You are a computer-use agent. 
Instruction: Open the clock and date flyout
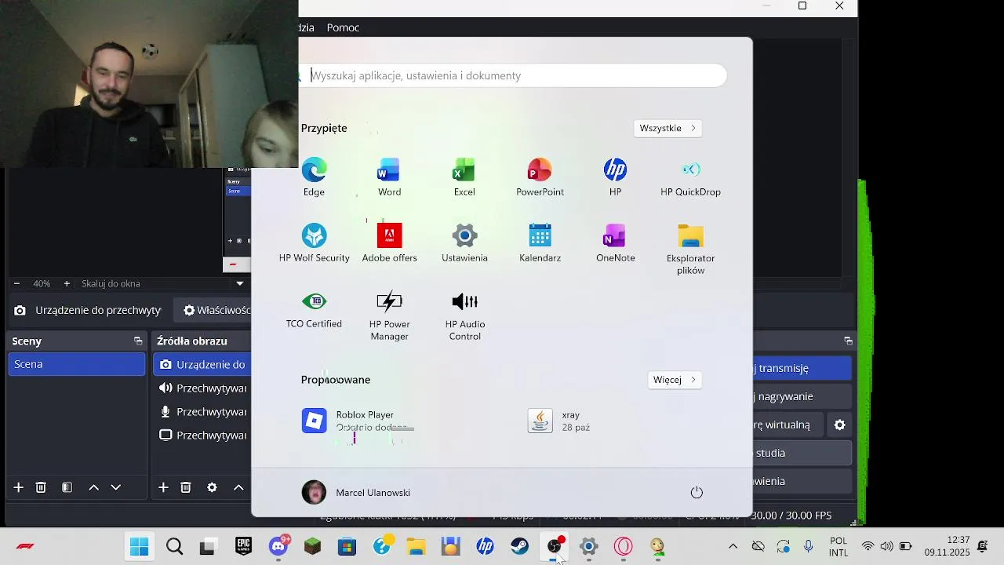[x=947, y=547]
